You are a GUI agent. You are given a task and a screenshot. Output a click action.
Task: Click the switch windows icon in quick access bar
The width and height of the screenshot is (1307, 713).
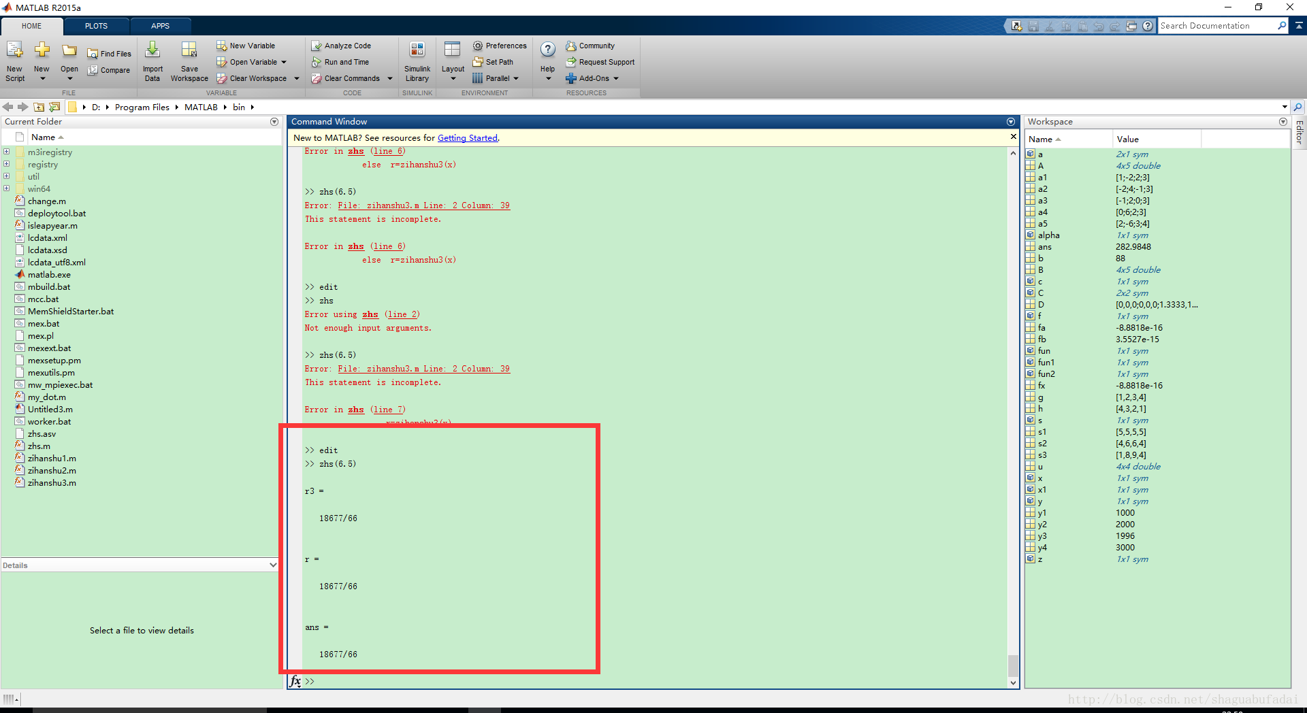[1131, 26]
